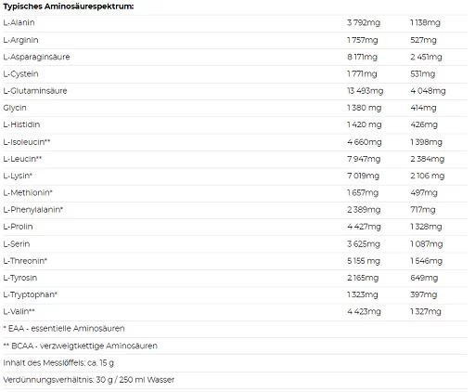Click the L-Tryptophan* row label

point(31,294)
